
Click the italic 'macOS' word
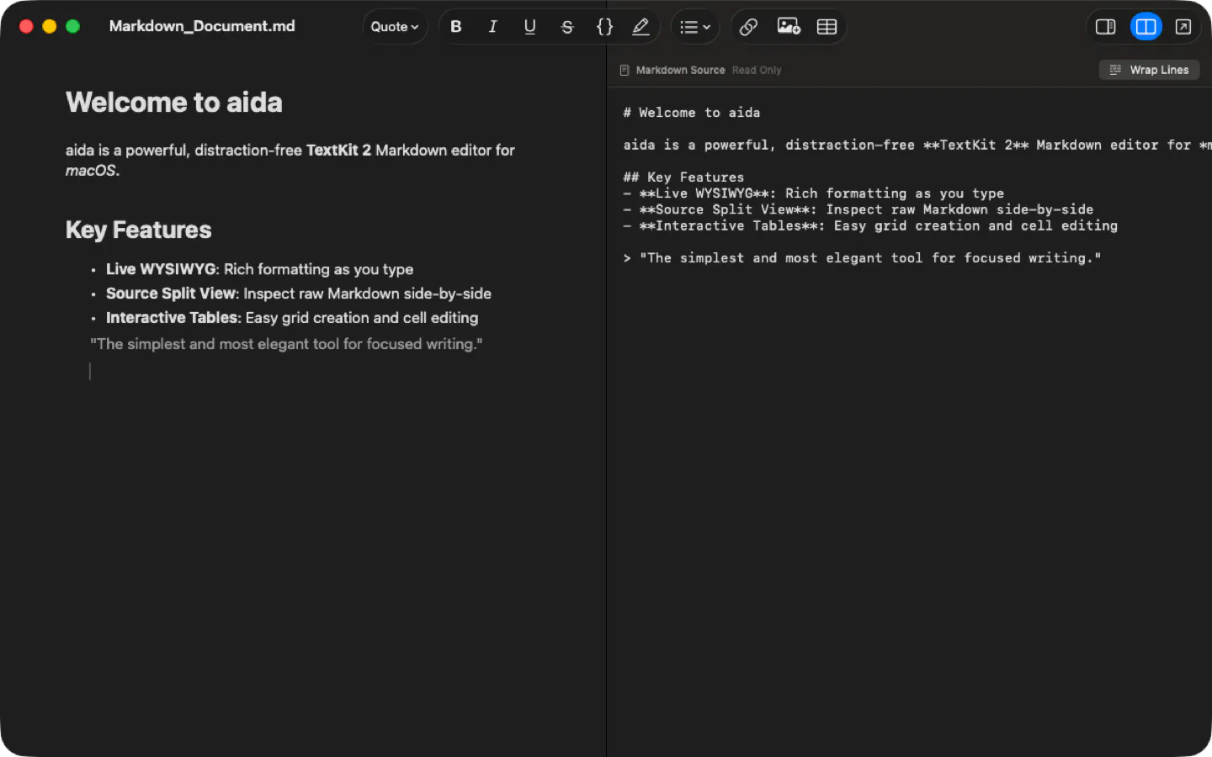91,171
